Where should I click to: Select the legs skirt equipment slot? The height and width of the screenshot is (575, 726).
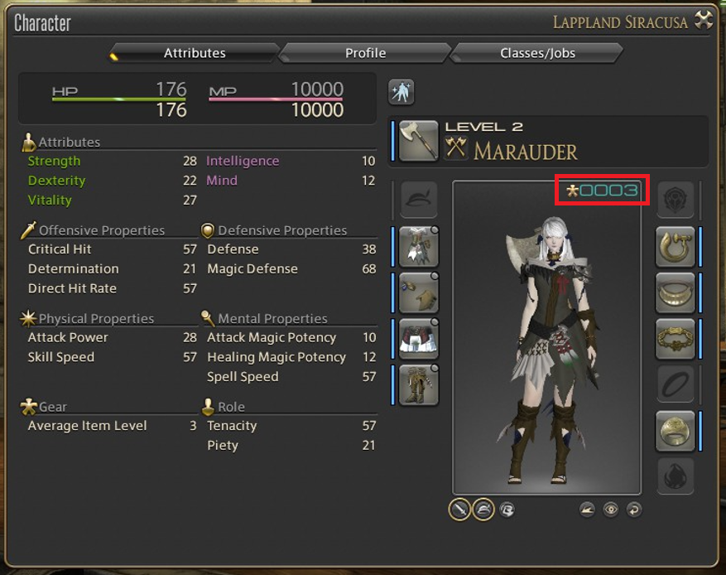coord(419,339)
